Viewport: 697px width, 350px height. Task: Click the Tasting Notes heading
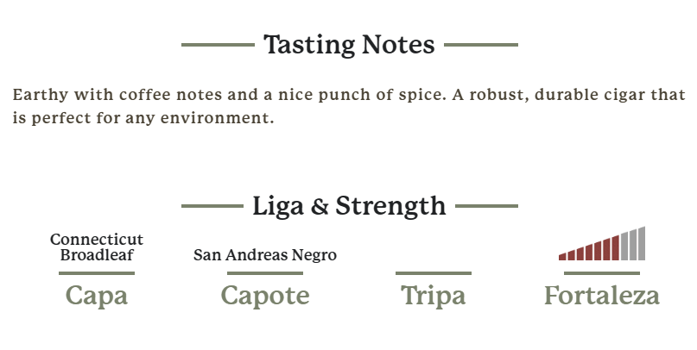coord(349,44)
